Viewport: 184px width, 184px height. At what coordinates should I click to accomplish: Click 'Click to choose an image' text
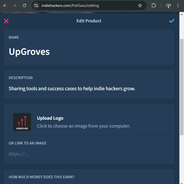click(83, 126)
